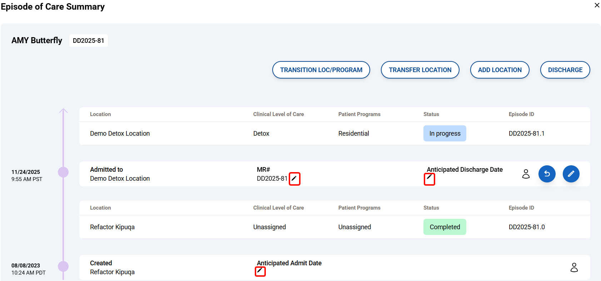The width and height of the screenshot is (601, 281).
Task: Click the Completed status badge
Action: tap(444, 227)
